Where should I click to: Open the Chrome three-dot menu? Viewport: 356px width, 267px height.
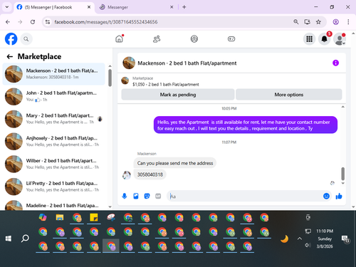[348, 22]
